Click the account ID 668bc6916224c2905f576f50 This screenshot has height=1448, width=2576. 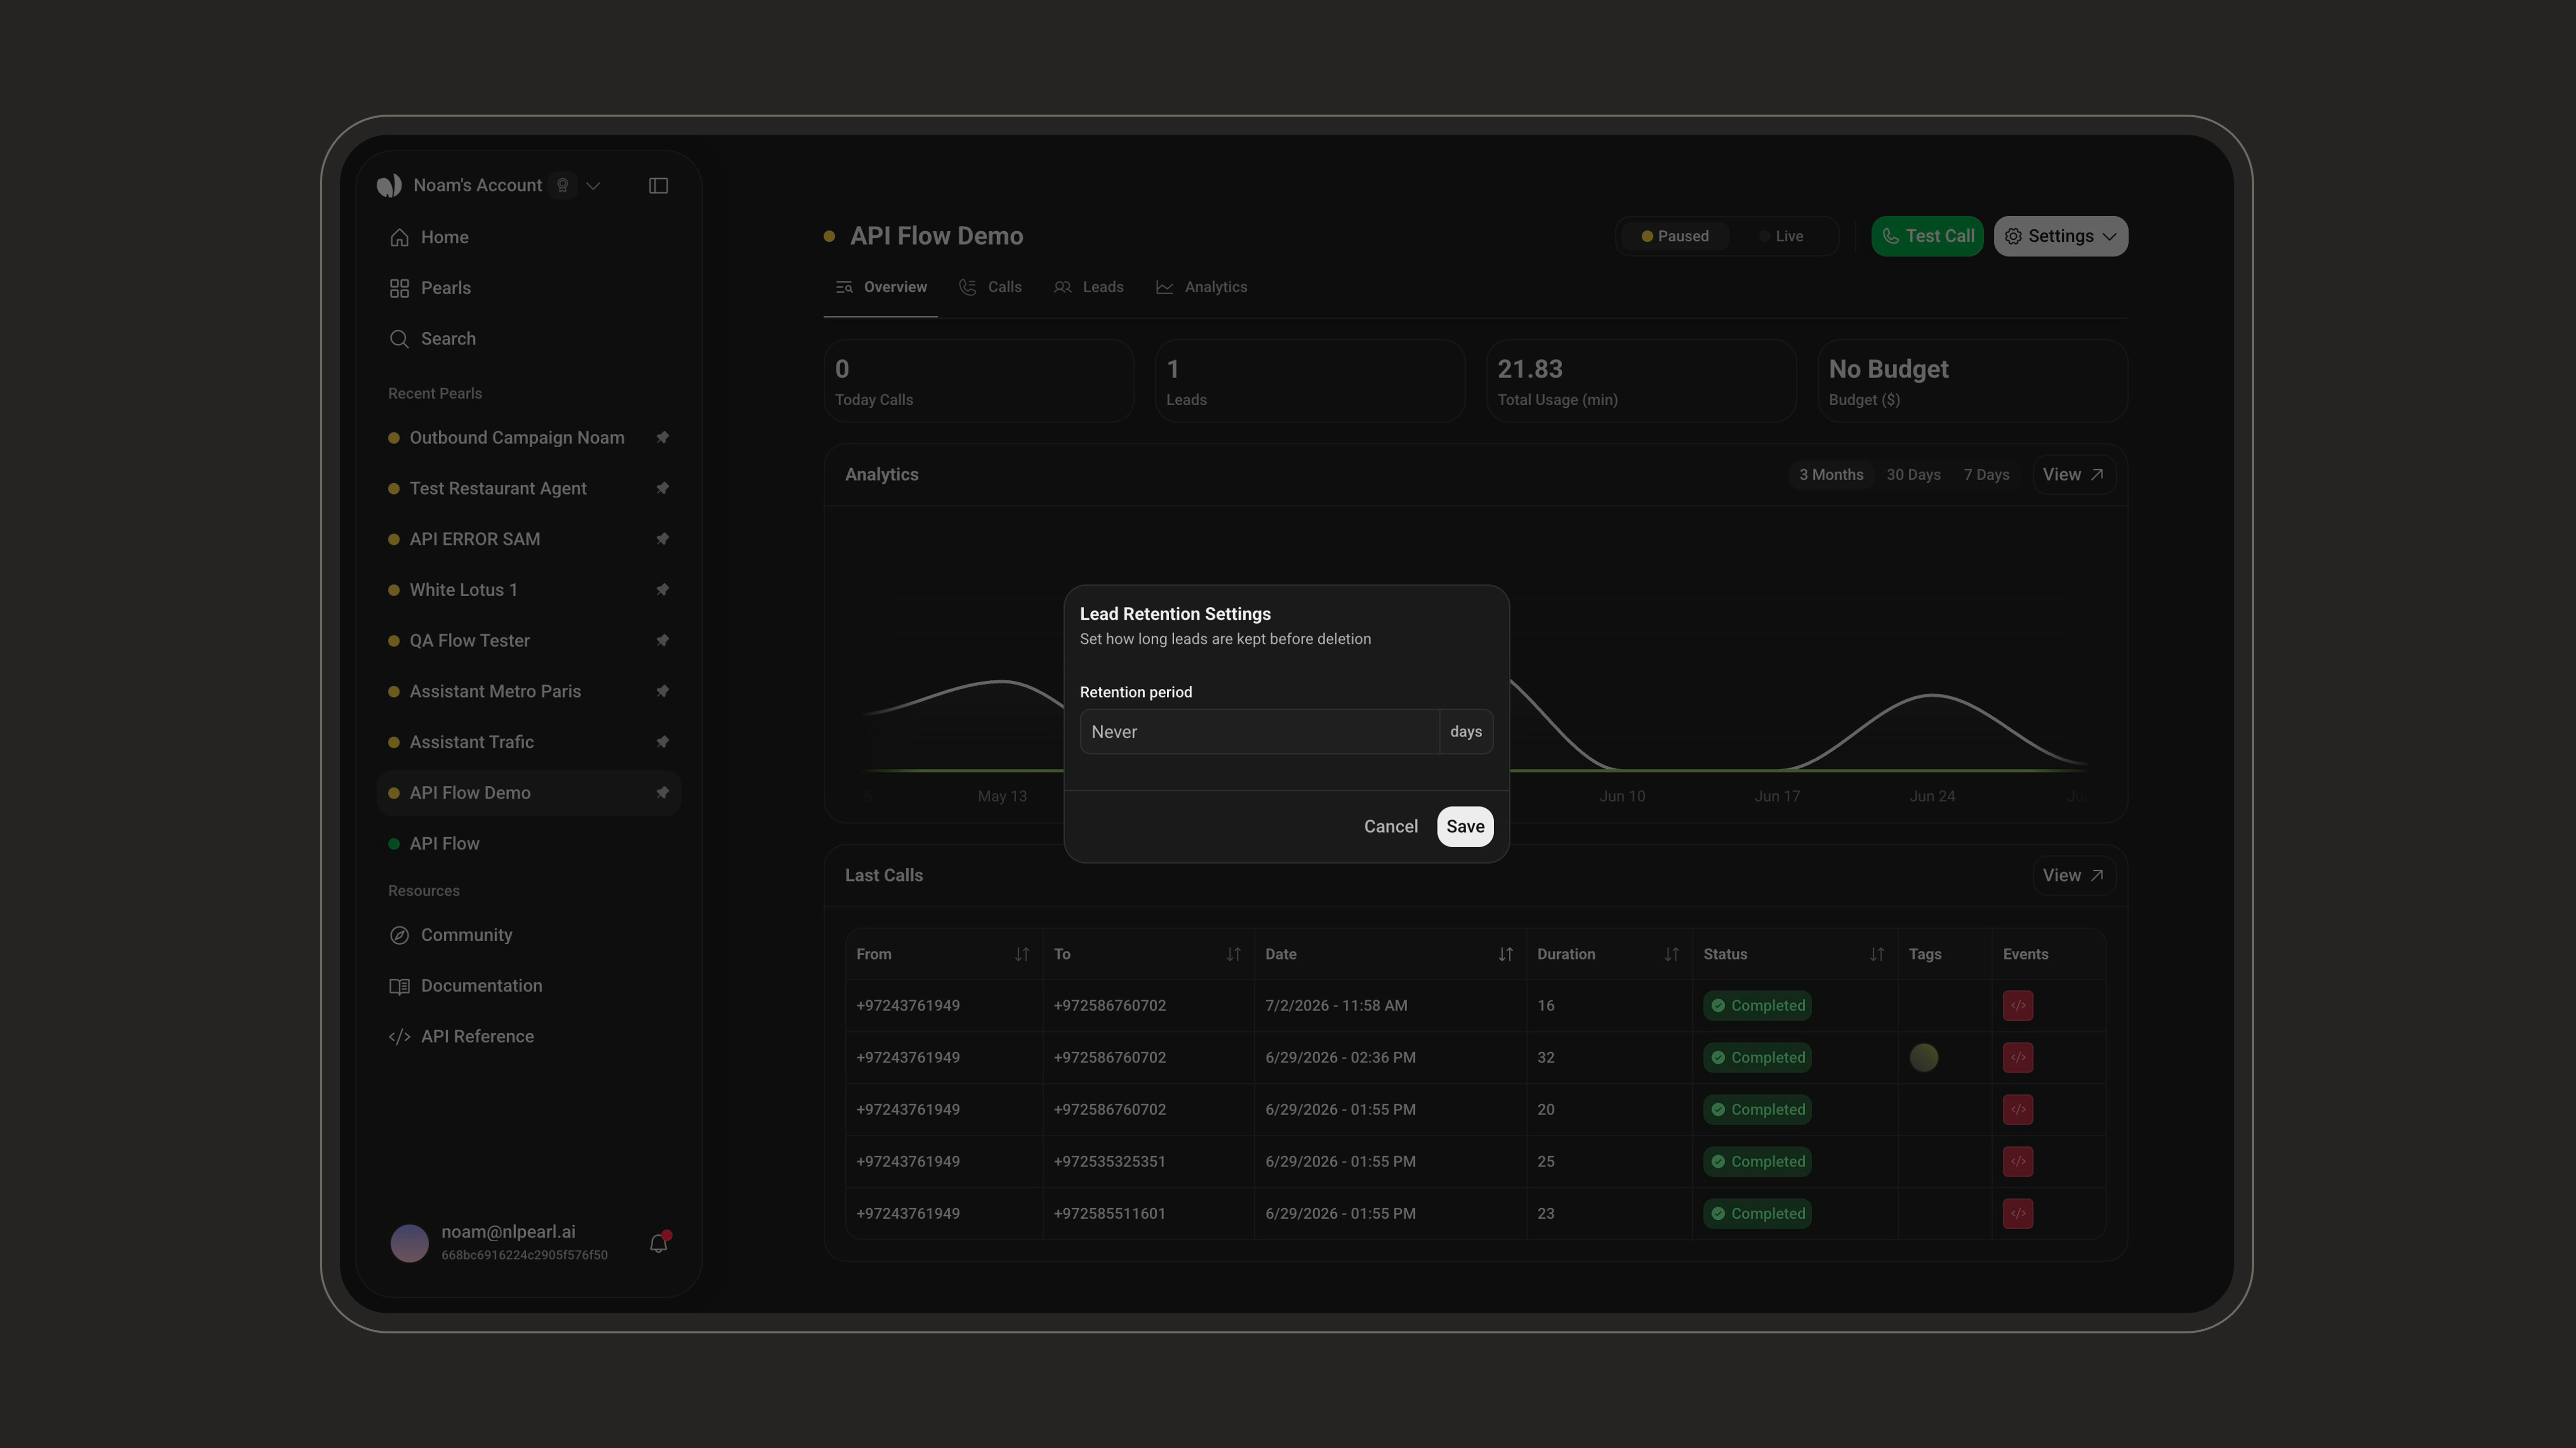[x=524, y=1255]
